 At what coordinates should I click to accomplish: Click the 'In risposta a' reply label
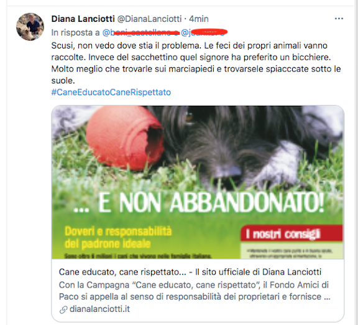coord(76,33)
